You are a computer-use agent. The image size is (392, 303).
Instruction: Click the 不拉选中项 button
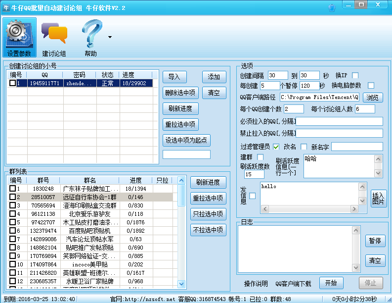[208, 230]
